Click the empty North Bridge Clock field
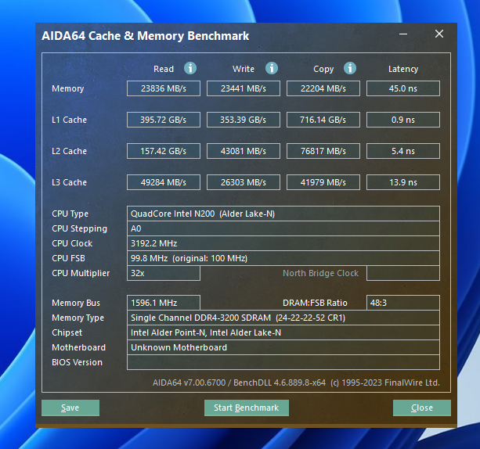 (x=403, y=273)
